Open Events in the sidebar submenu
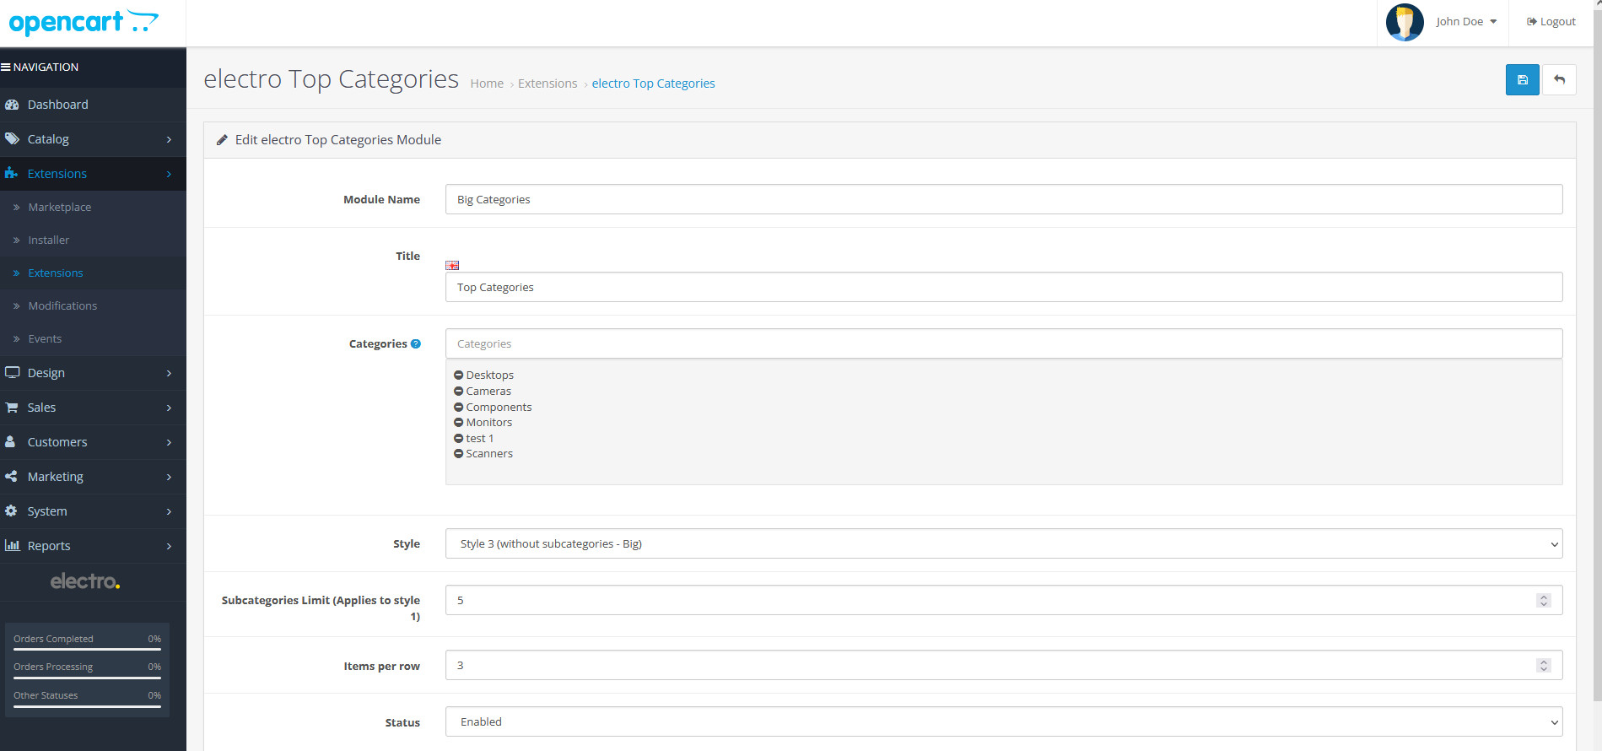 tap(93, 338)
